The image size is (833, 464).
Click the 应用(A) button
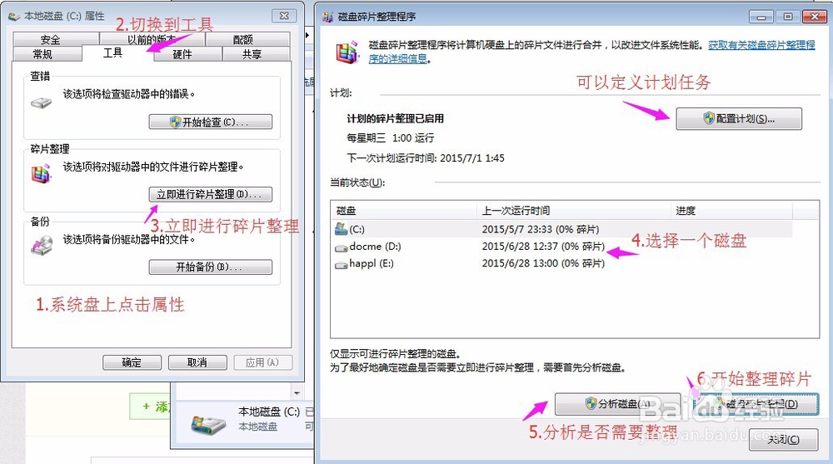[x=262, y=362]
